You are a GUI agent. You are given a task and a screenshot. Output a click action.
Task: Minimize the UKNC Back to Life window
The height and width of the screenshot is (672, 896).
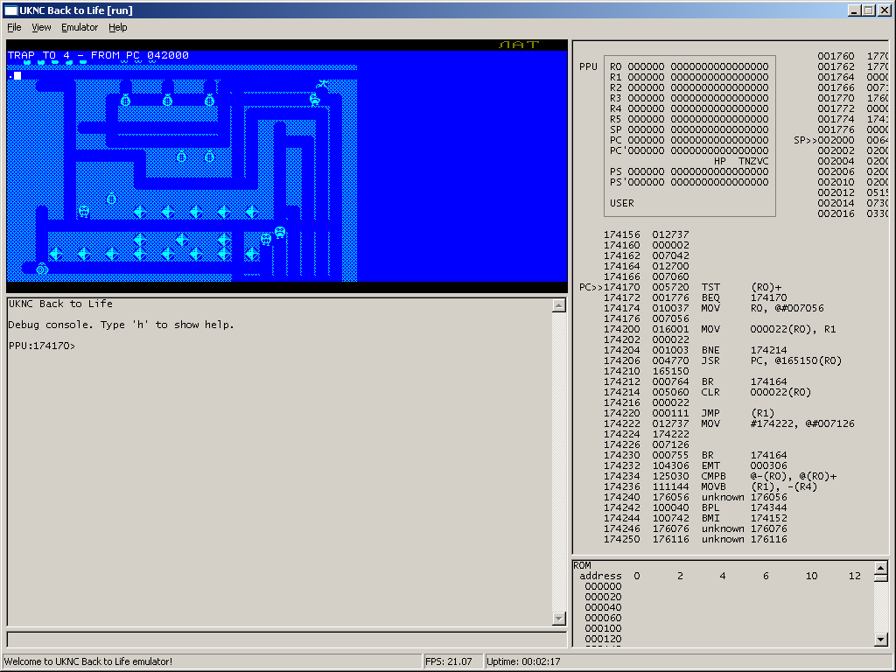[855, 10]
